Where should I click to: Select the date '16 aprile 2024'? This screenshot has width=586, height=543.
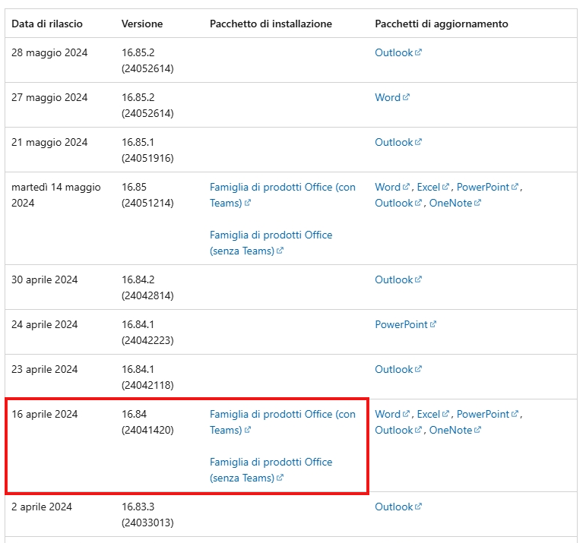click(x=45, y=414)
